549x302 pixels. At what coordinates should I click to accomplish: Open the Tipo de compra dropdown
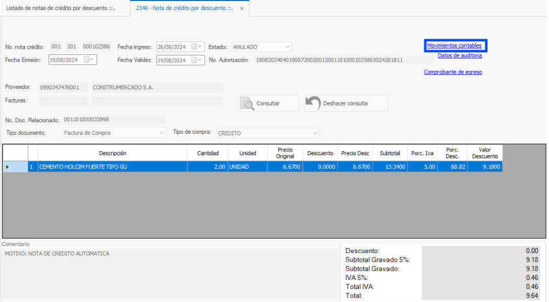pos(315,133)
